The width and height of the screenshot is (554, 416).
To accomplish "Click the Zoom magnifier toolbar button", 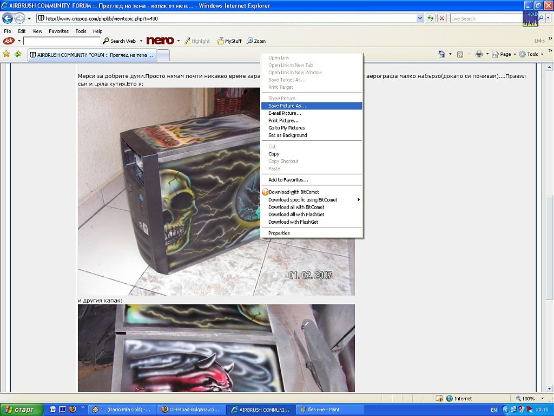I will click(256, 41).
